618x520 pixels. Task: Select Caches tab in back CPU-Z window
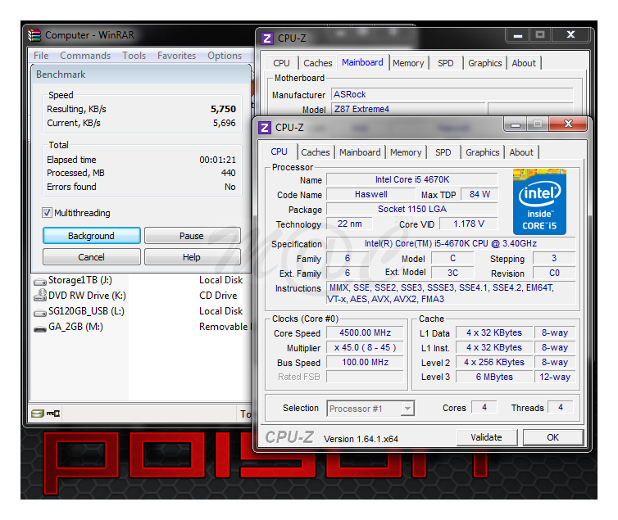(318, 63)
